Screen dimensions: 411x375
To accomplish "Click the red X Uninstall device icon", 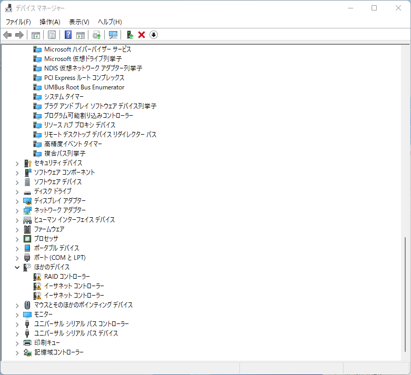I will tap(142, 35).
